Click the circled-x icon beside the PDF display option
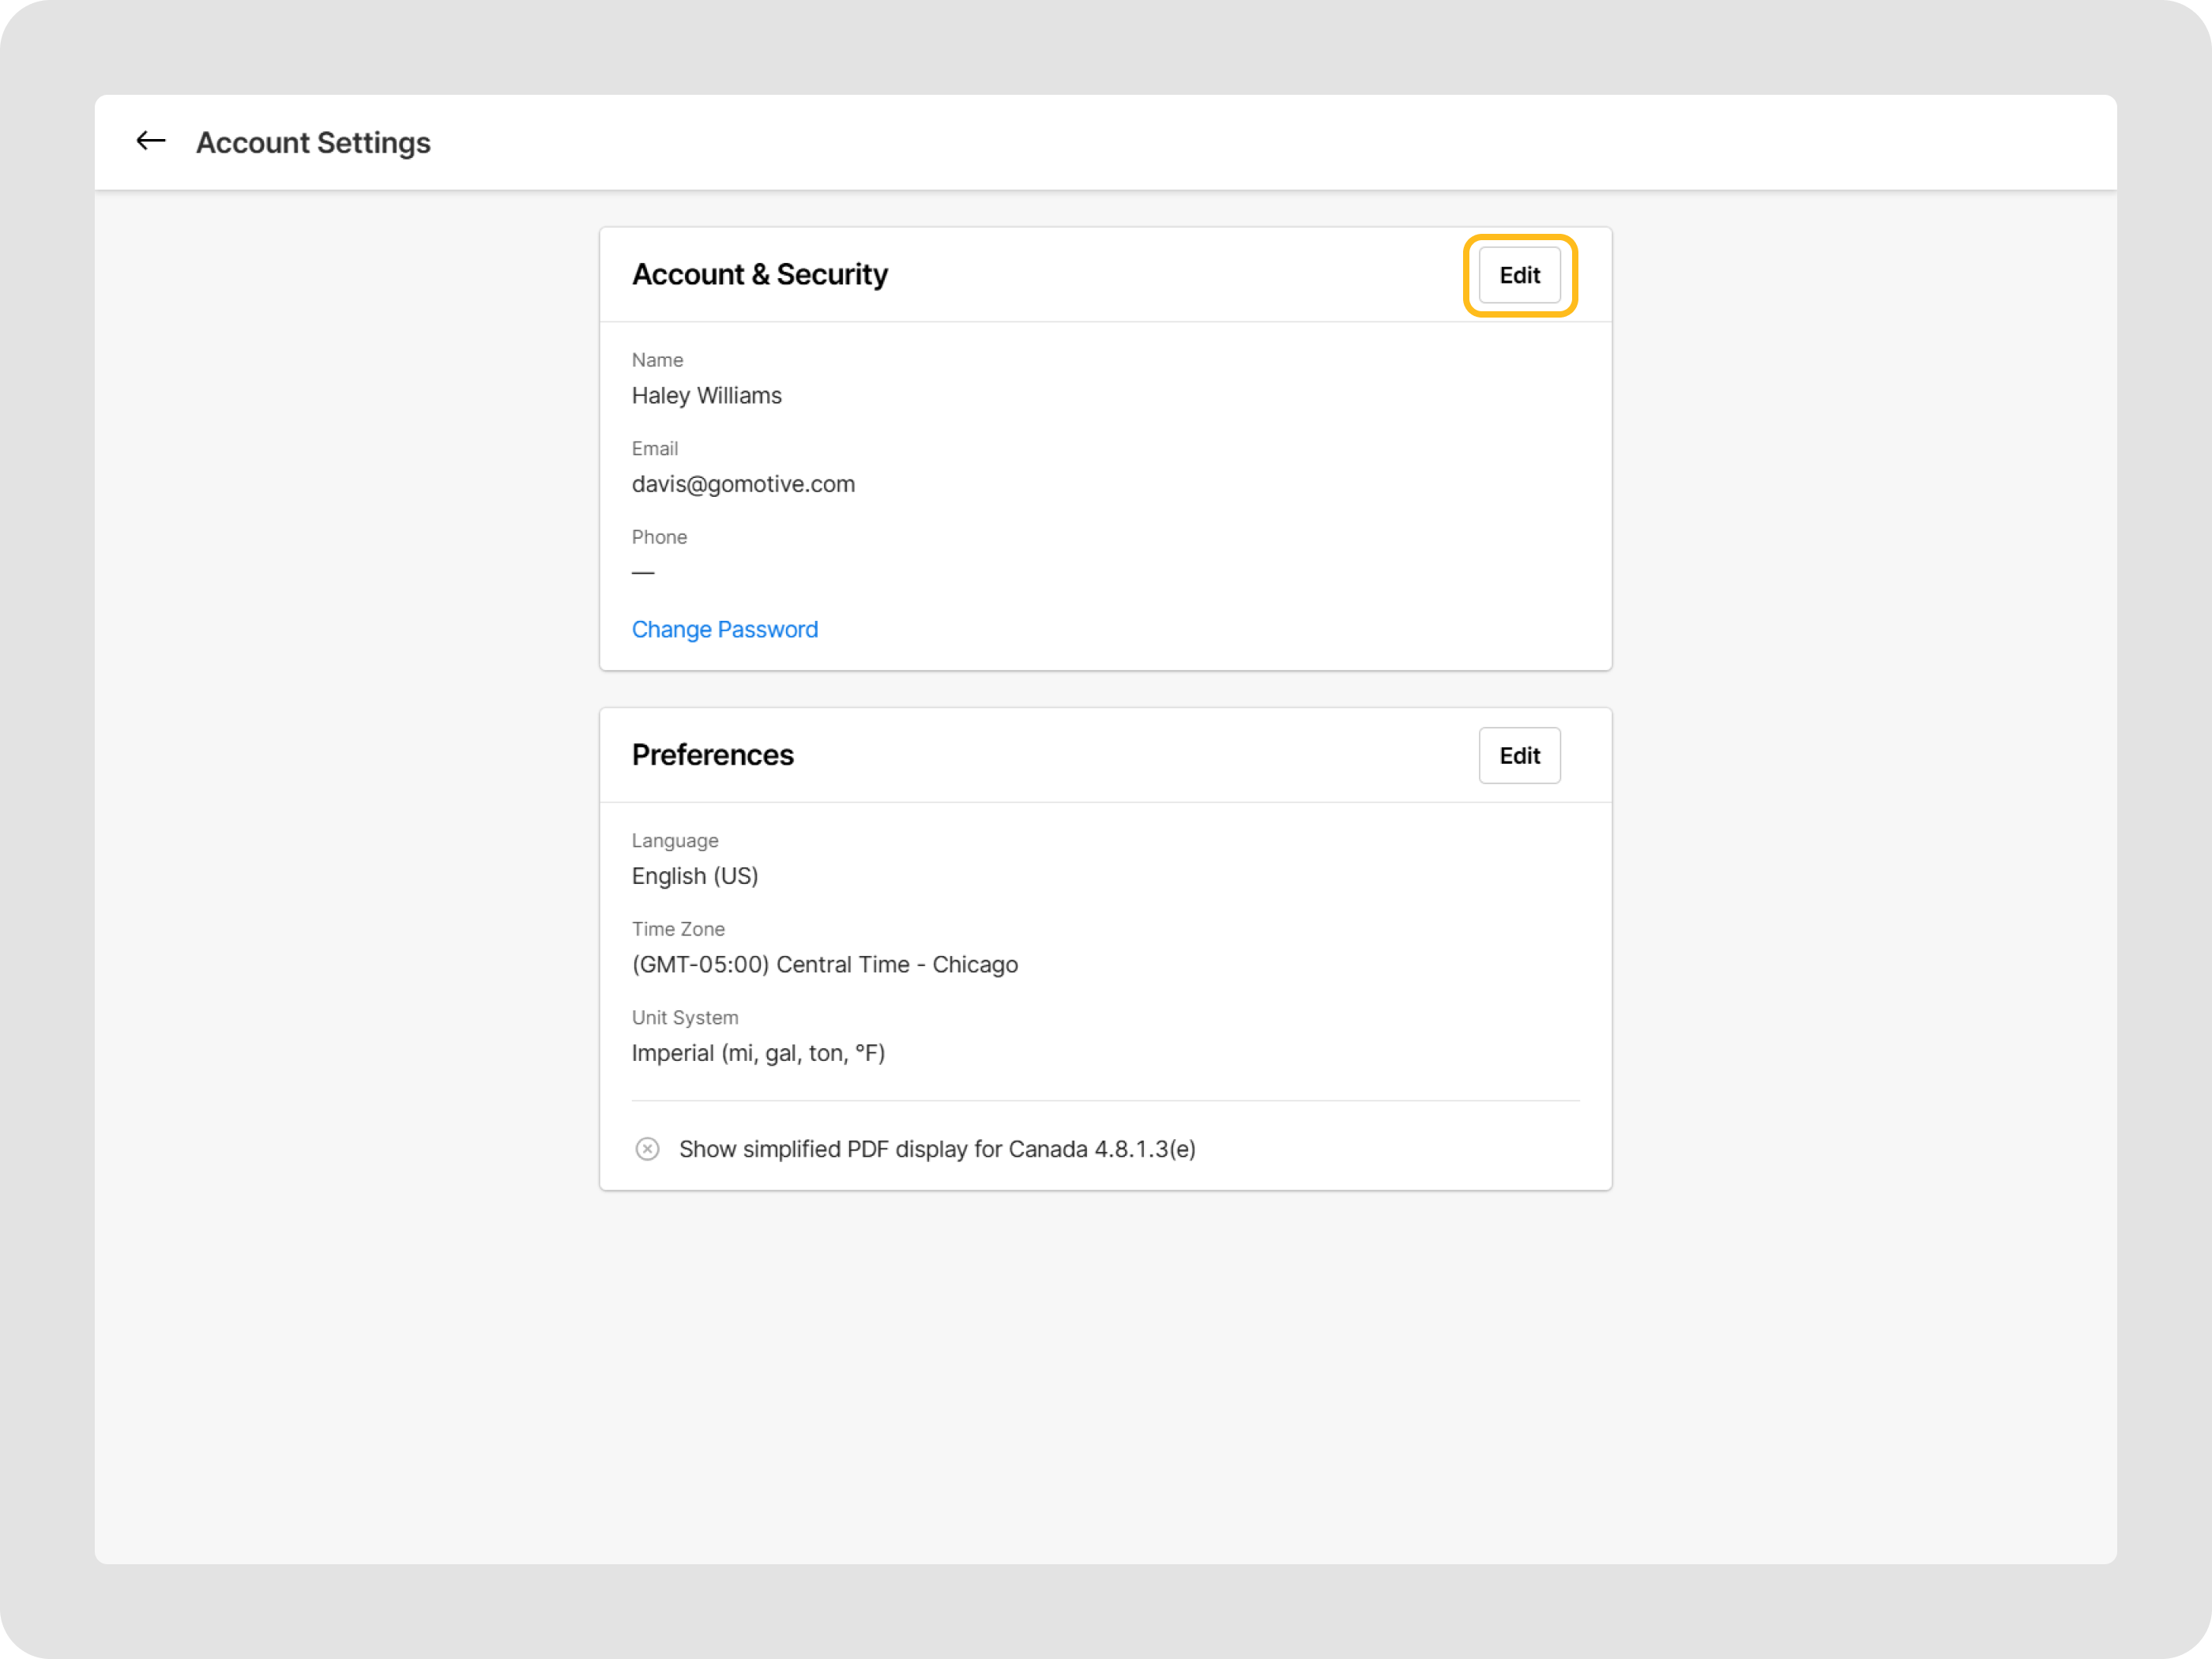Screen dimensions: 2212x1659 [647, 1149]
